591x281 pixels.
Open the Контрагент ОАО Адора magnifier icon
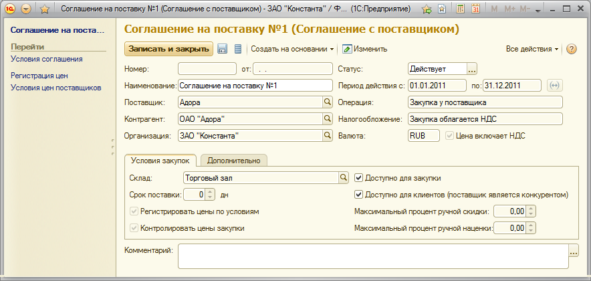tap(327, 118)
